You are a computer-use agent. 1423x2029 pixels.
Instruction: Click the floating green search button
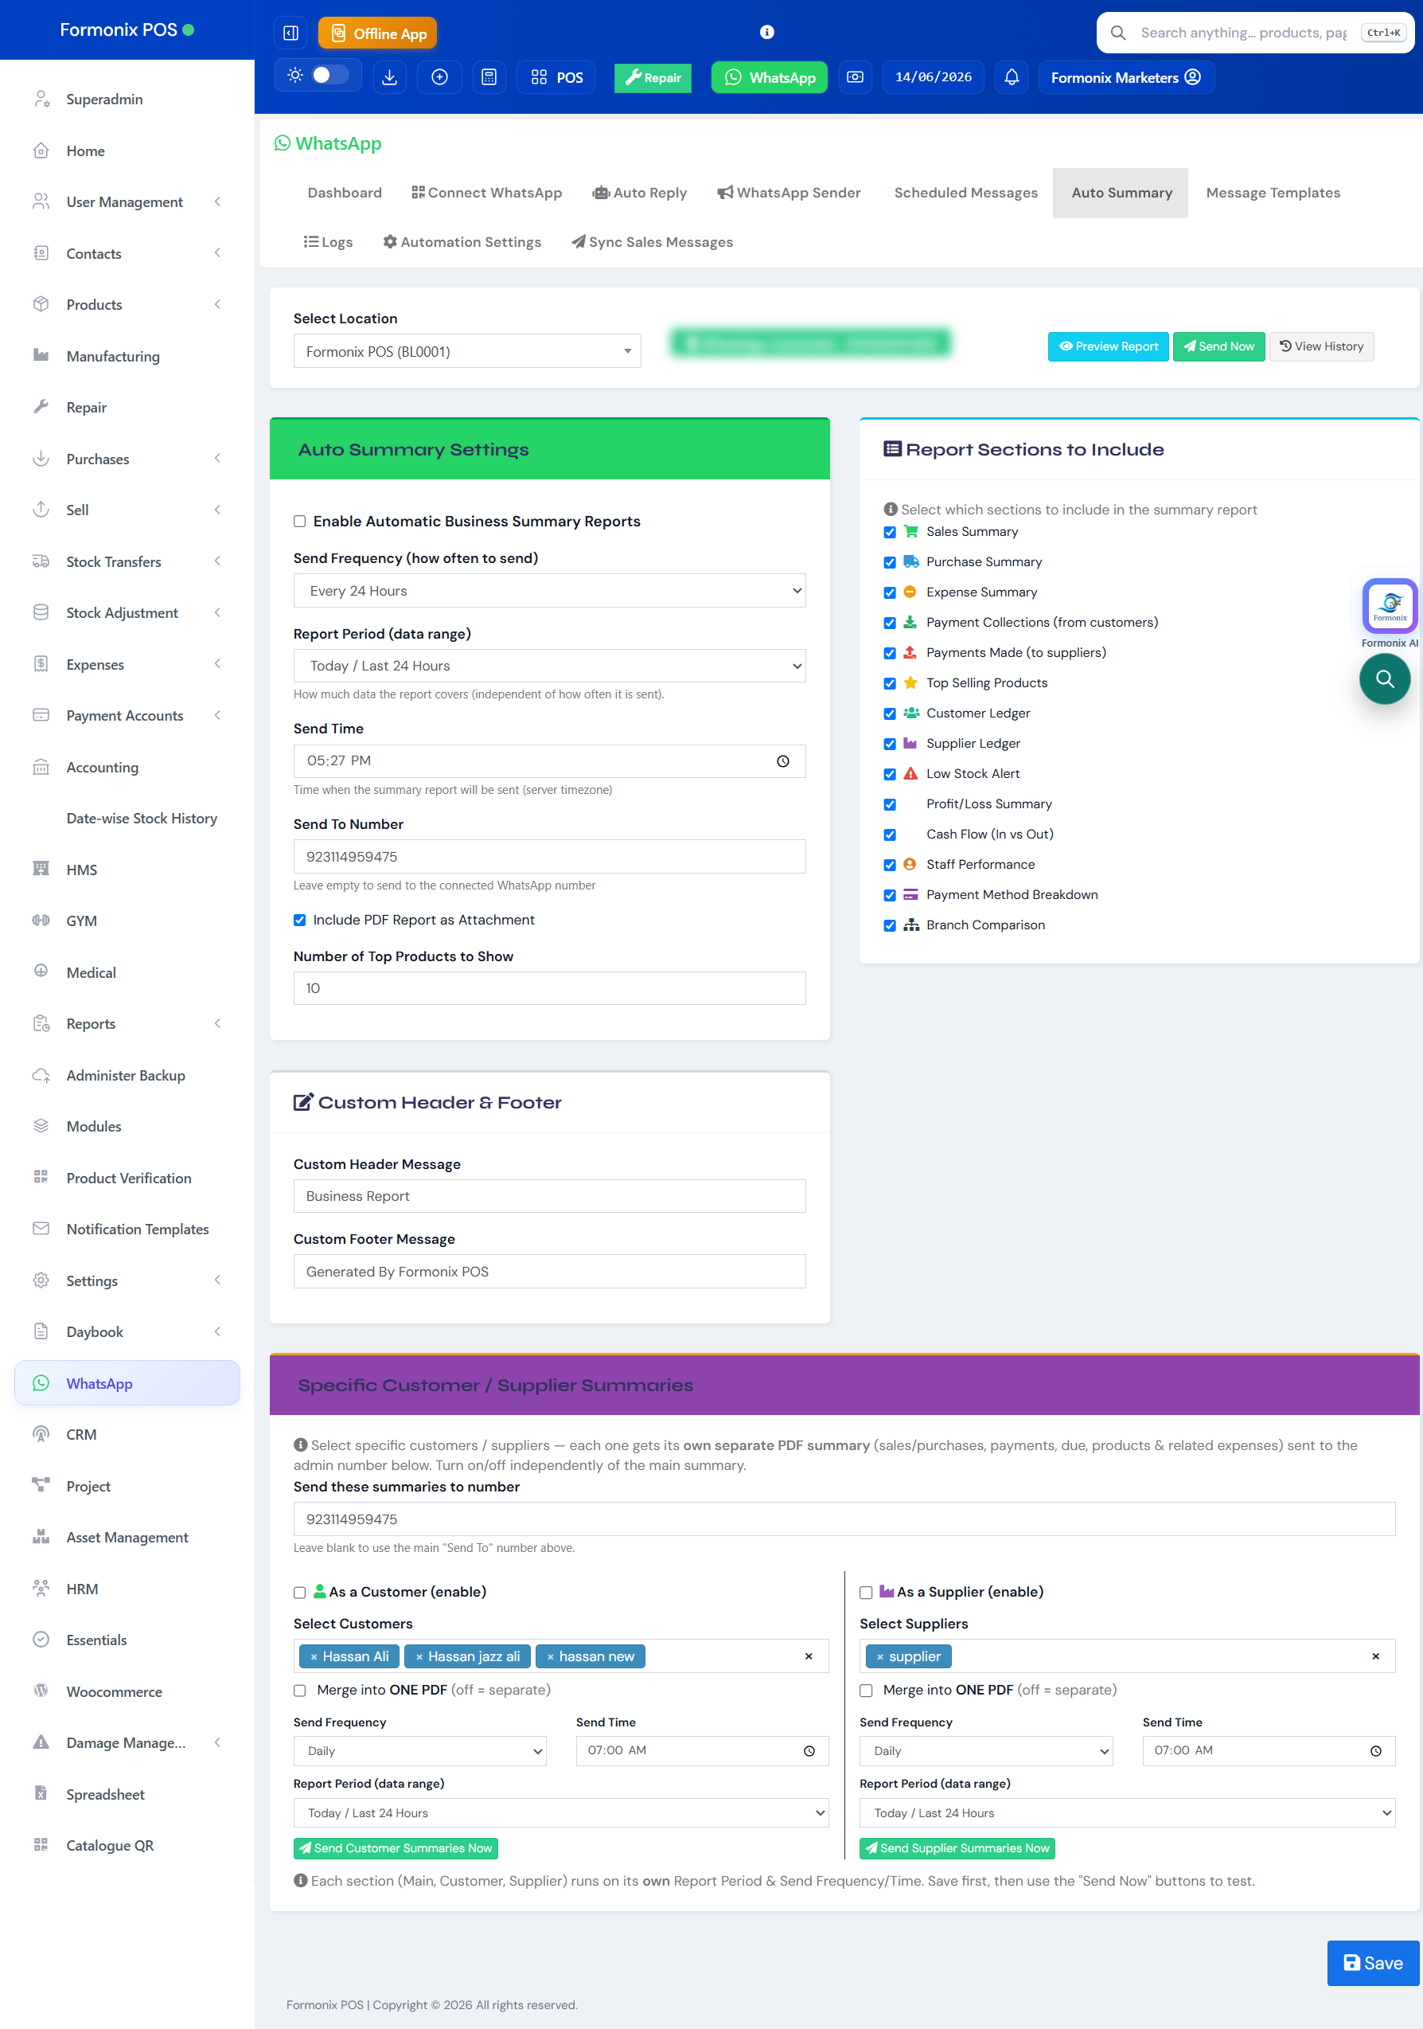pos(1384,678)
